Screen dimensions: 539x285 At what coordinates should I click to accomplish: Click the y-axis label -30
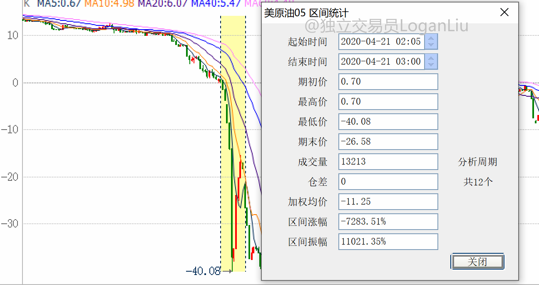pos(10,224)
